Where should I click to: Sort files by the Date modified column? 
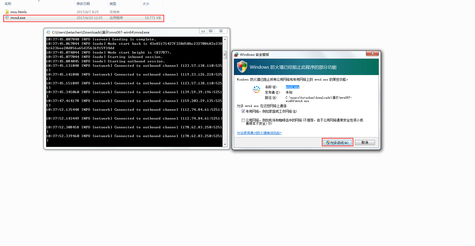pyautogui.click(x=83, y=4)
